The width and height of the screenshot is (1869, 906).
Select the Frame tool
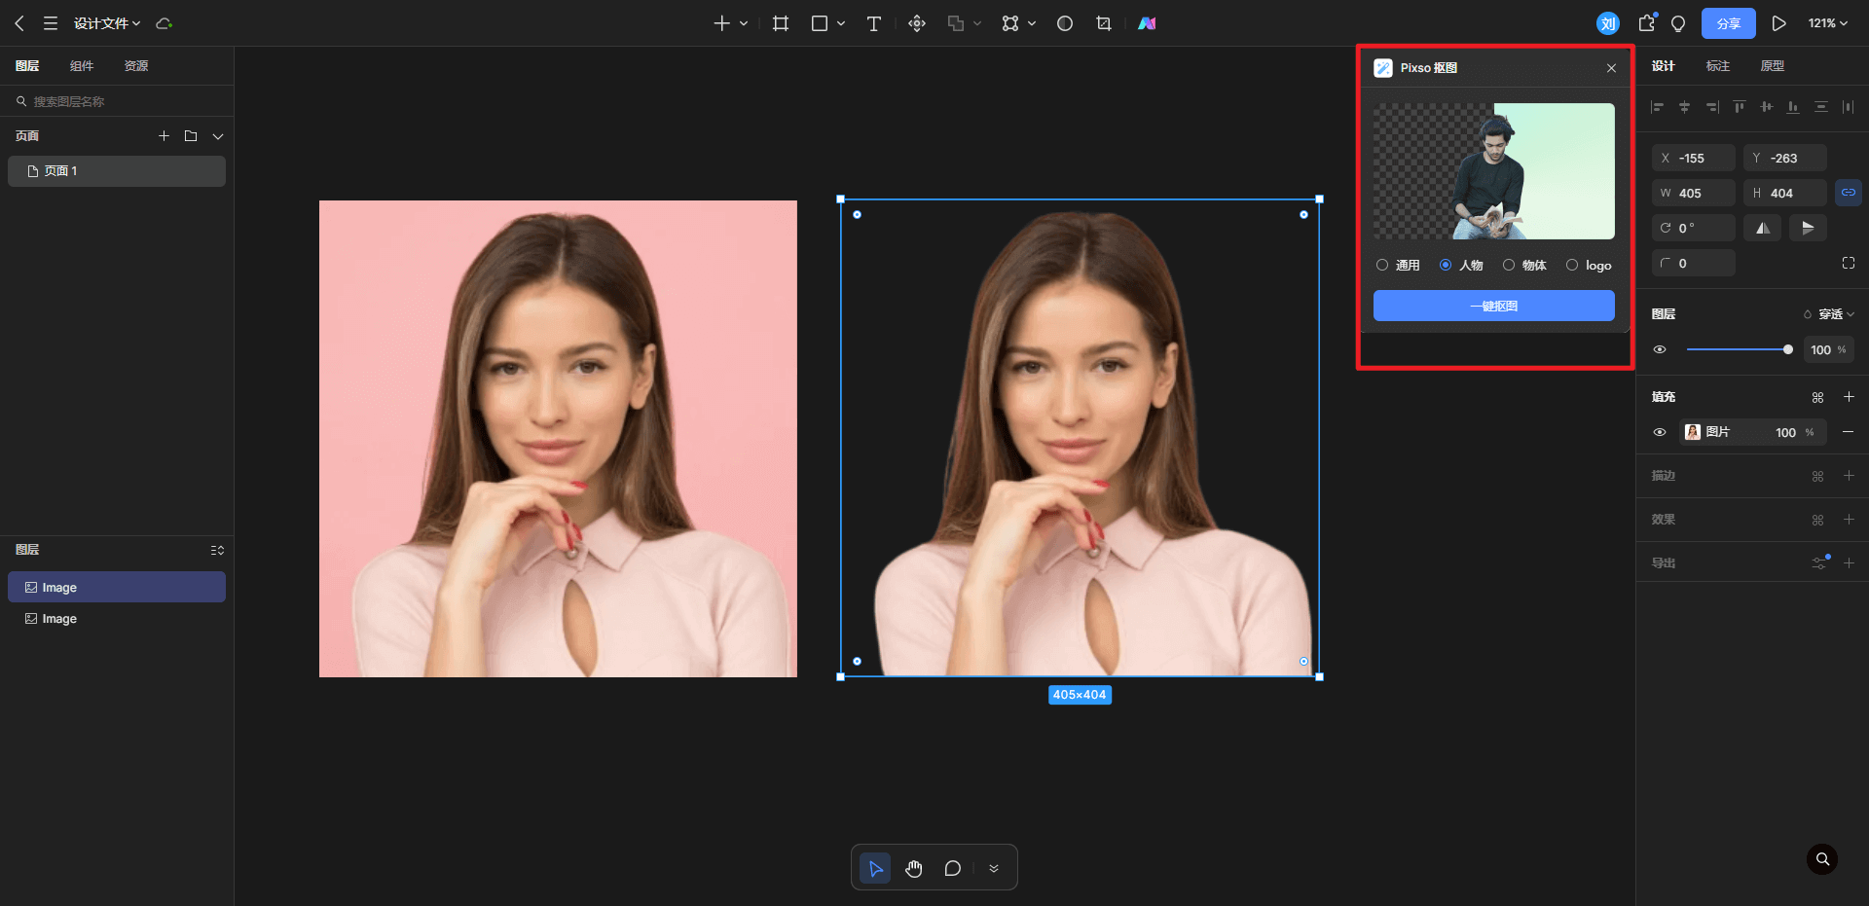coord(781,23)
